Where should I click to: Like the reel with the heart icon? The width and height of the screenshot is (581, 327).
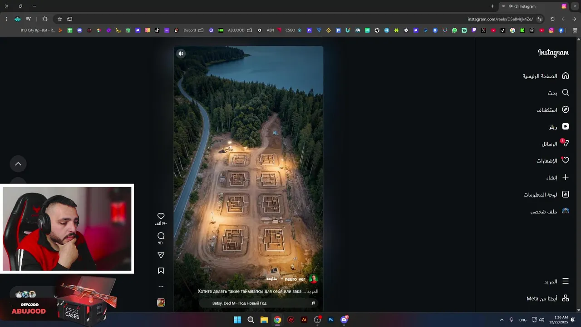coord(161,216)
